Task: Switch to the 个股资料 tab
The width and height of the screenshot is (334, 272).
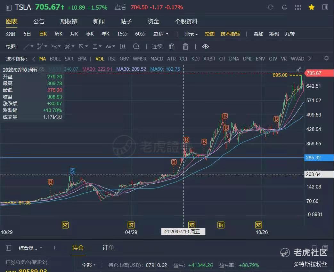Action: point(186,21)
